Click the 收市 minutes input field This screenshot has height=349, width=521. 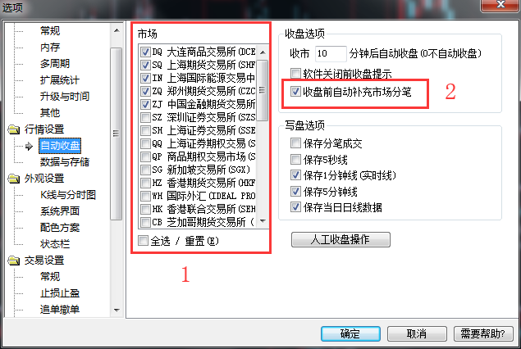331,53
